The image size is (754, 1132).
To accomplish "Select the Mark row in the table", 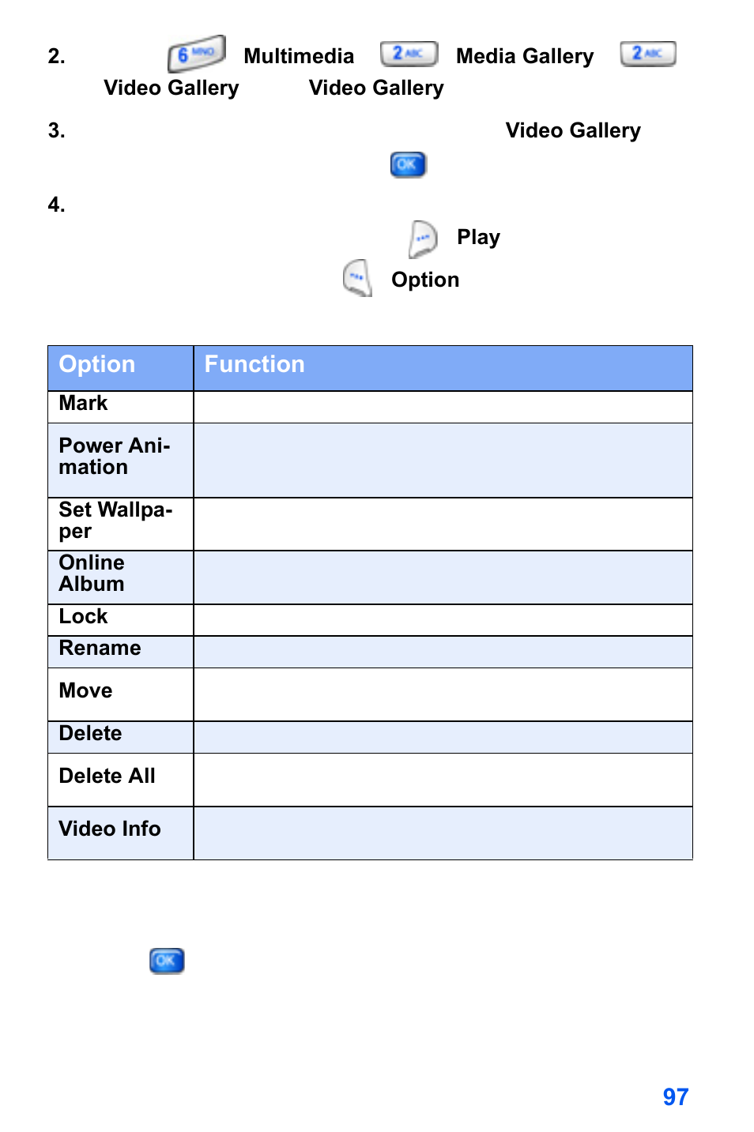I will [x=370, y=407].
